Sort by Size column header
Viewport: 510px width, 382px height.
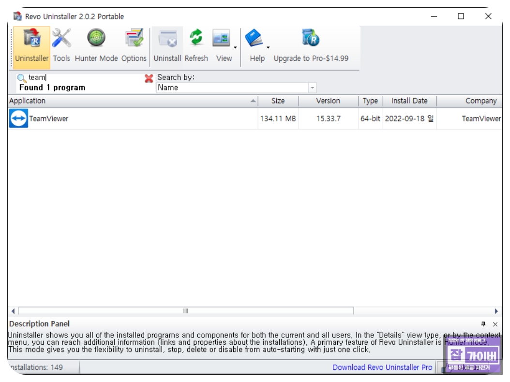278,101
